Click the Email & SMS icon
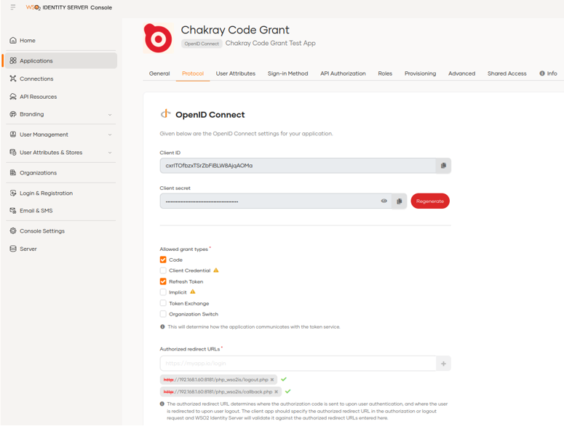 tap(13, 211)
